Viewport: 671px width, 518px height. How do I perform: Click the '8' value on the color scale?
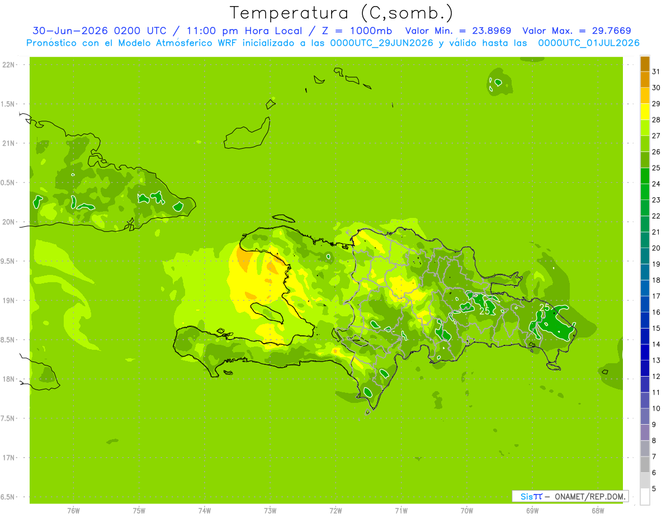tap(654, 441)
